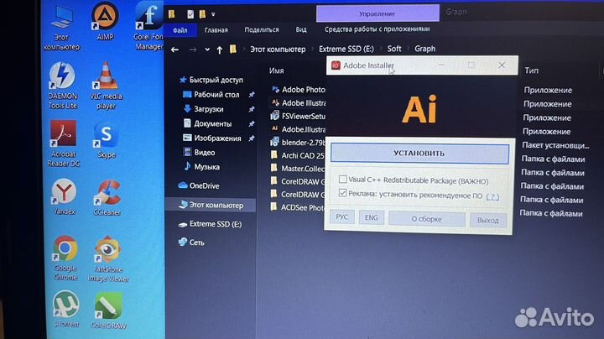This screenshot has height=339, width=604.
Task: Switch to the Вид ribbon tab
Action: point(301,29)
